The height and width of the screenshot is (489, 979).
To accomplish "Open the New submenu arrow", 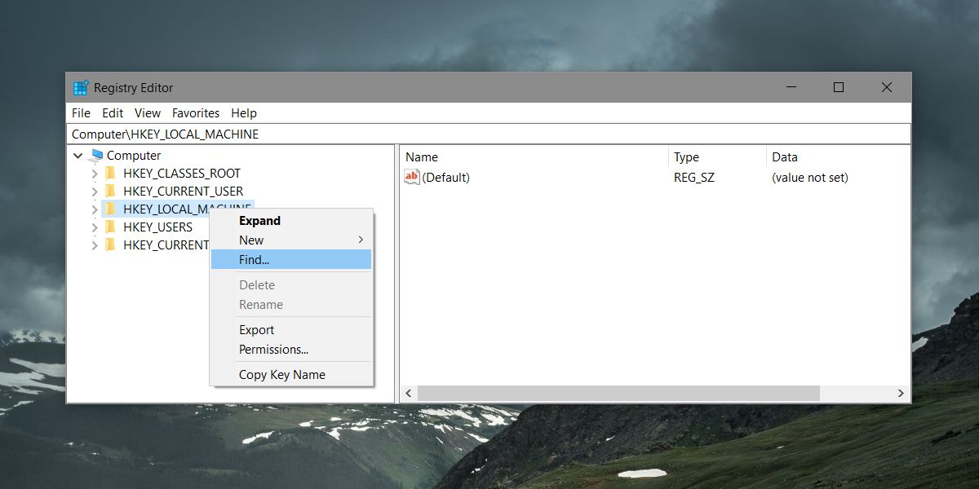I will 361,240.
